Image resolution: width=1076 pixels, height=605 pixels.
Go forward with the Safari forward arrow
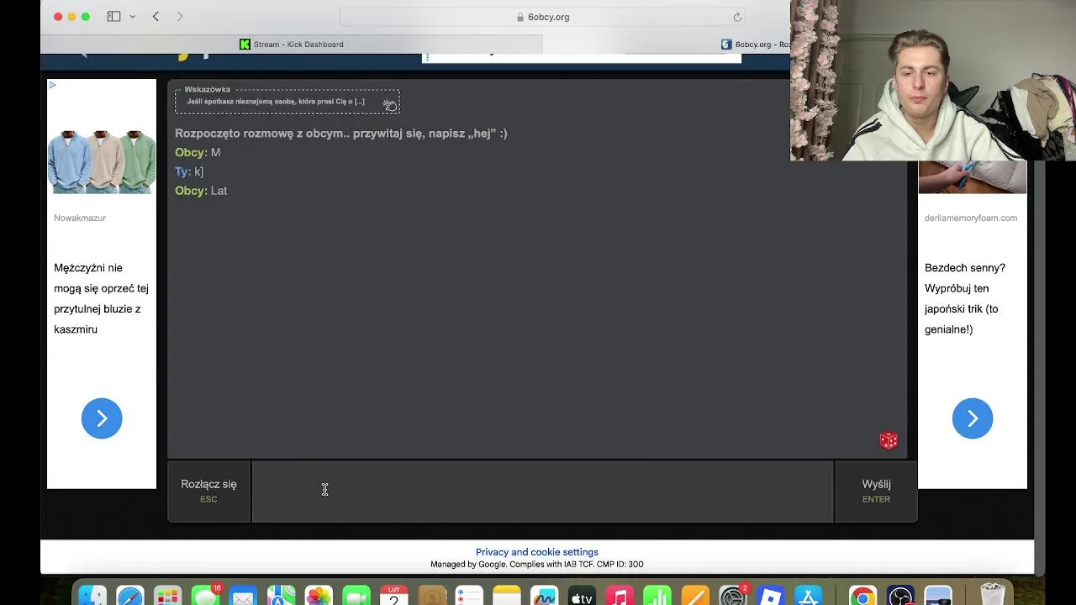179,17
